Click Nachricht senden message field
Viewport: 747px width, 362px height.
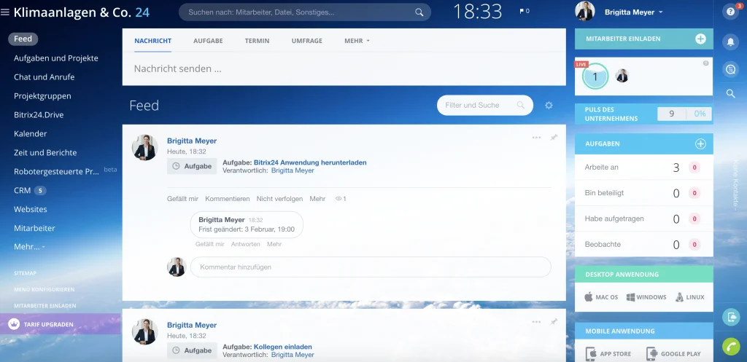(344, 69)
